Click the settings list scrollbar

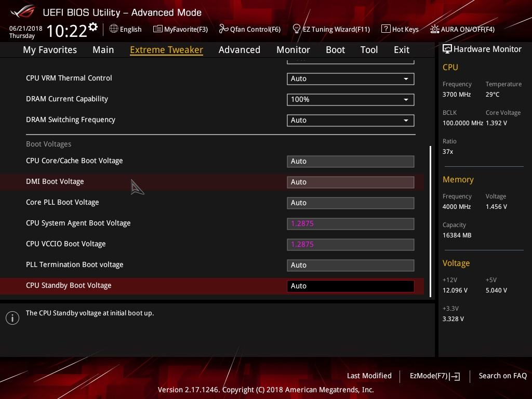430,221
